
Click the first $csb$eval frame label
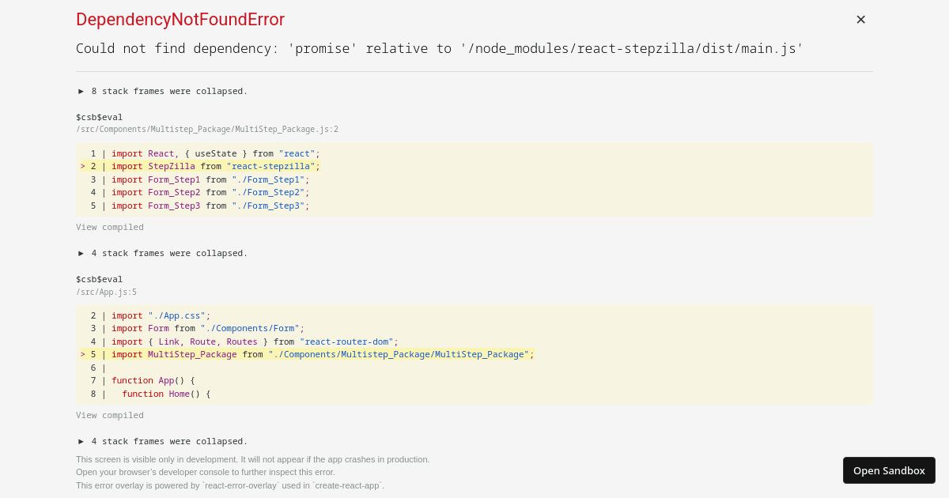coord(99,116)
